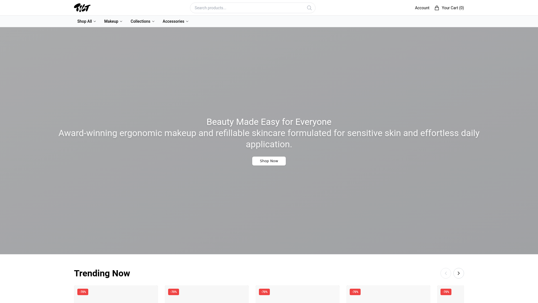The image size is (538, 303).
Task: Expand the Collections dropdown
Action: pyautogui.click(x=142, y=21)
